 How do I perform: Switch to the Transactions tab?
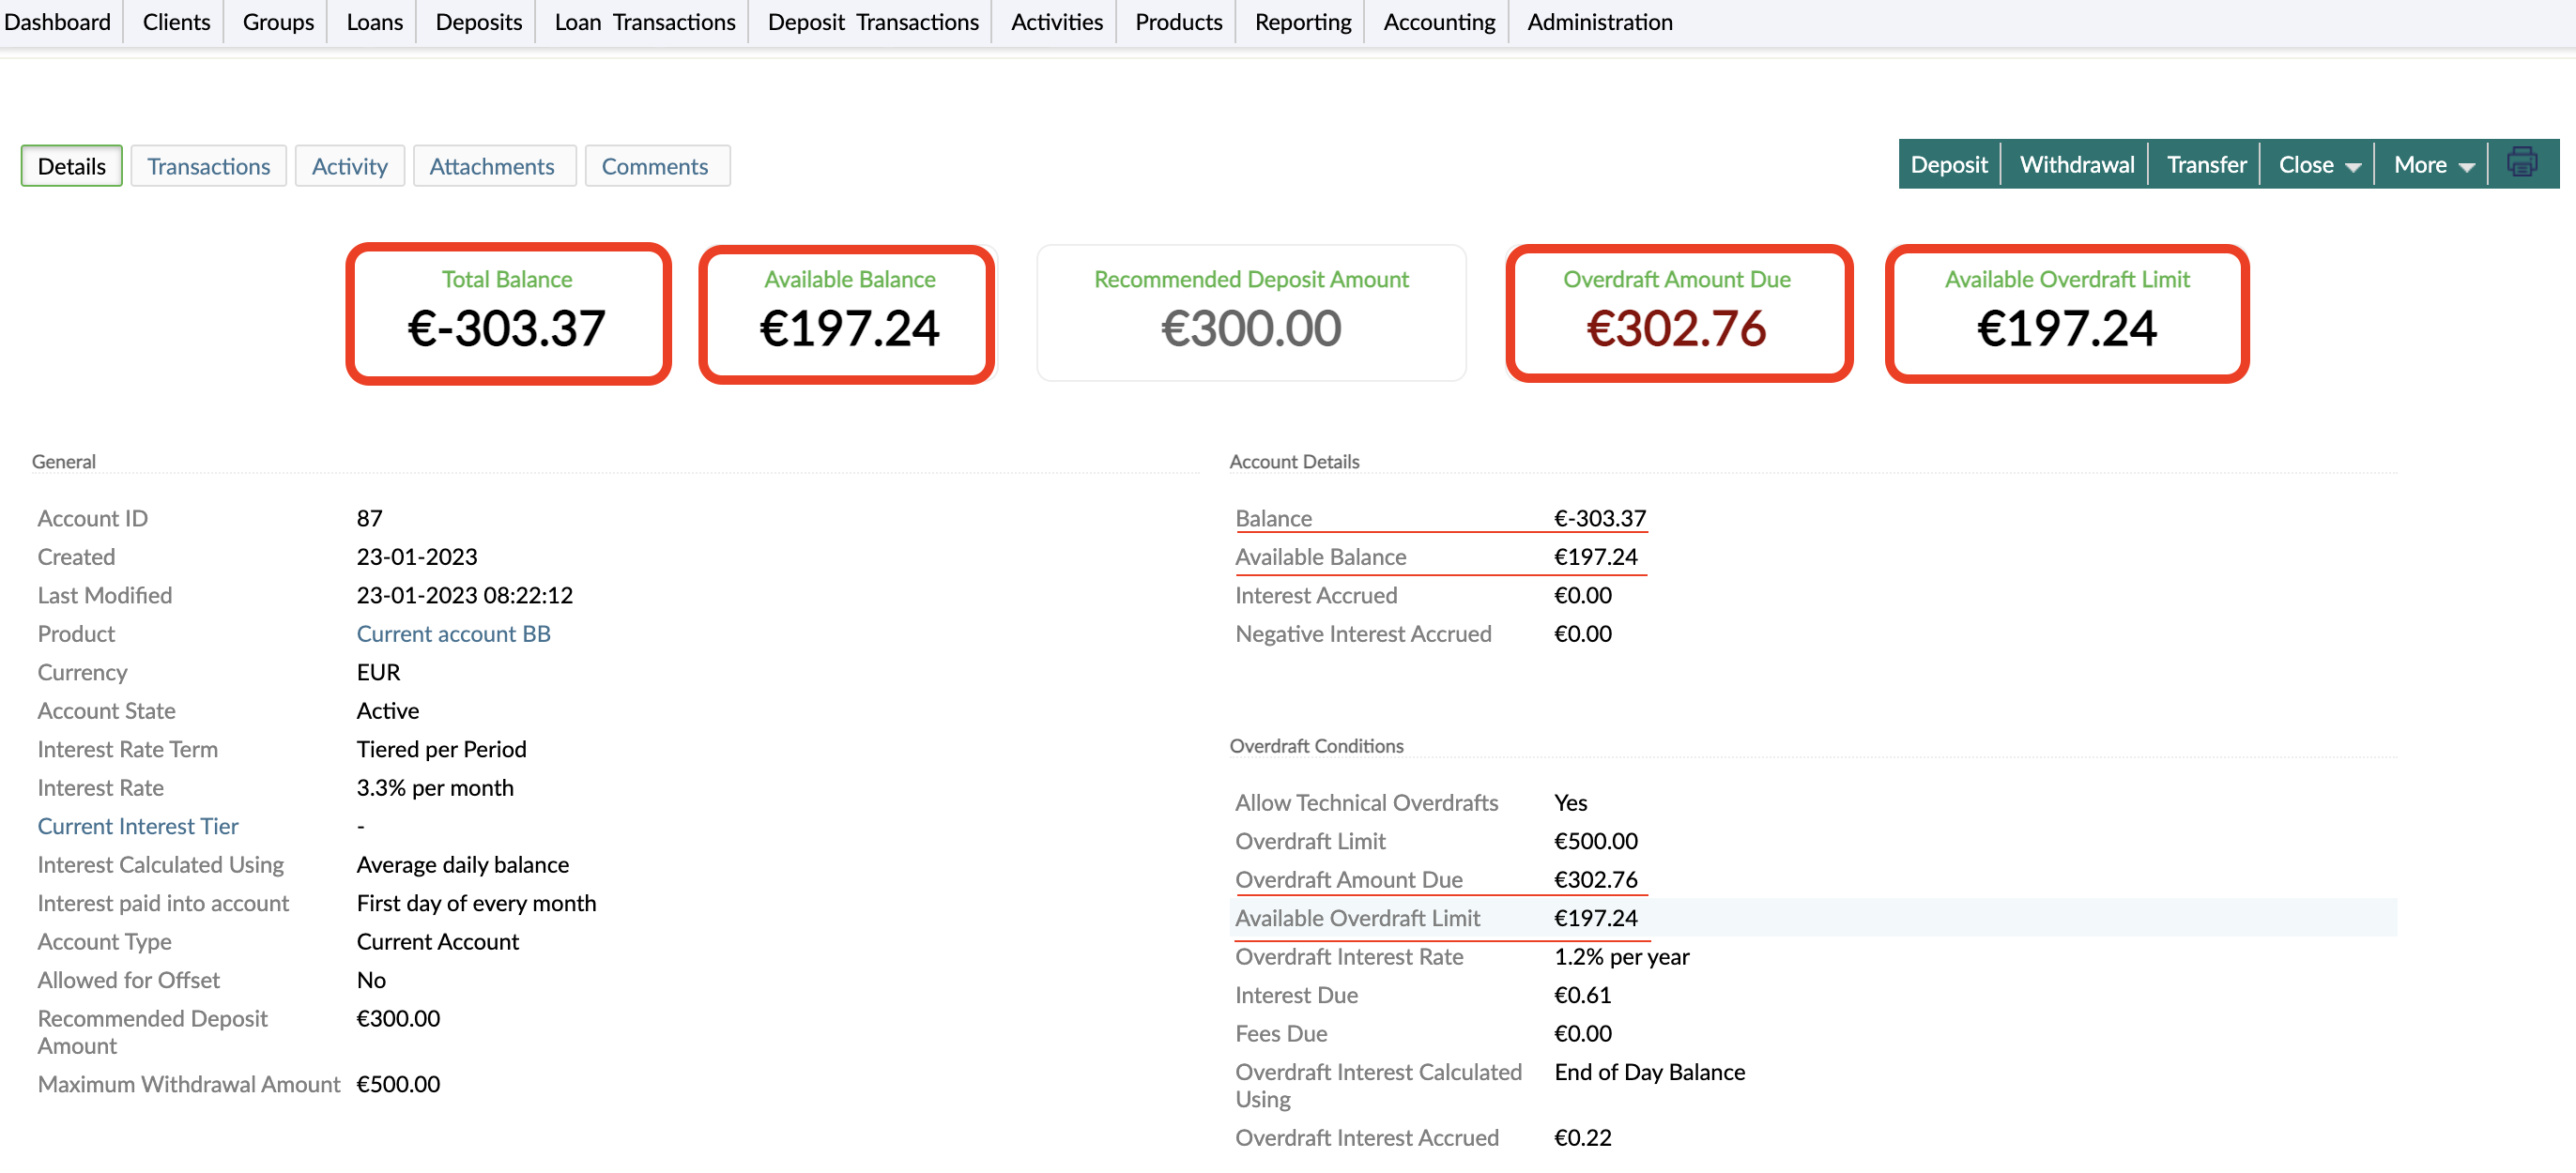[208, 165]
